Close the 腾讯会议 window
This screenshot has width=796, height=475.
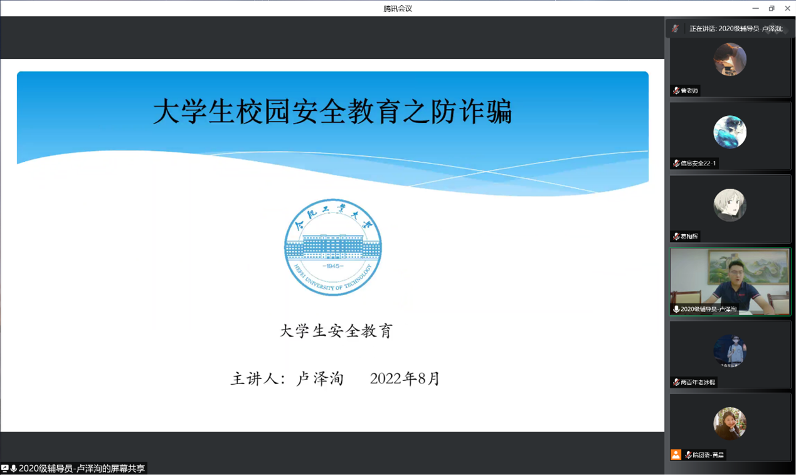click(788, 8)
